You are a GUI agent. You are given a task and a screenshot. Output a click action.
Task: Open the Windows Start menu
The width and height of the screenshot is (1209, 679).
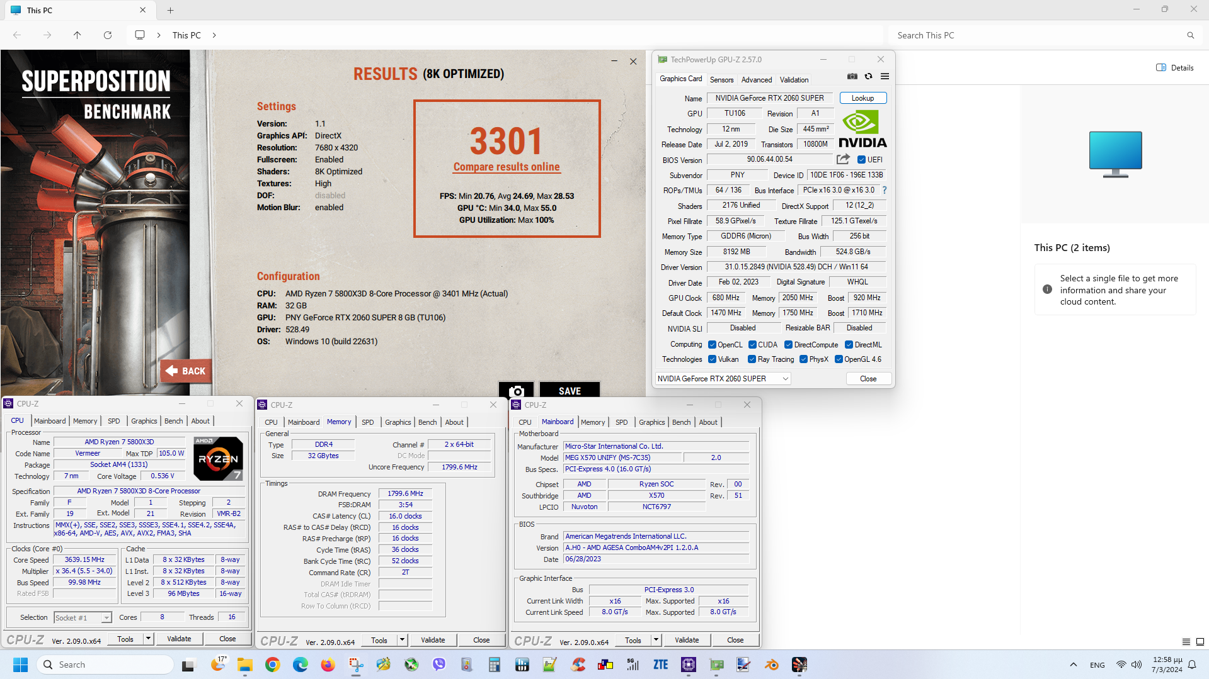[20, 665]
